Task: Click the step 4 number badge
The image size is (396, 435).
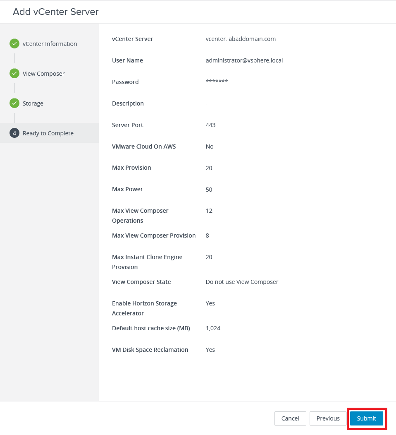Action: click(14, 133)
